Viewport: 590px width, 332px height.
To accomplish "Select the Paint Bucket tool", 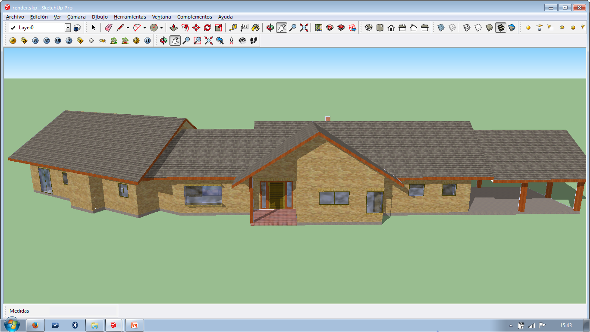I will click(255, 28).
